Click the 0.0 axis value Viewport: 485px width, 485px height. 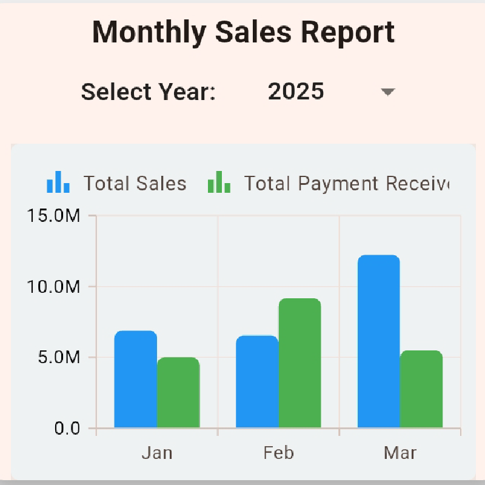click(x=67, y=429)
